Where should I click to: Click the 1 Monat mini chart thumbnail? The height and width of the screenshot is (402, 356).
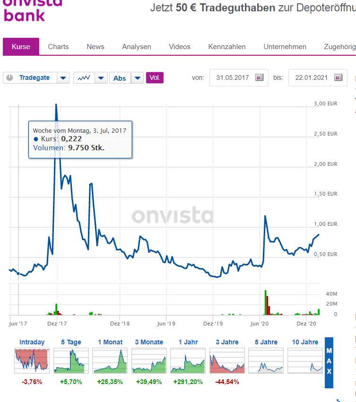pos(110,360)
